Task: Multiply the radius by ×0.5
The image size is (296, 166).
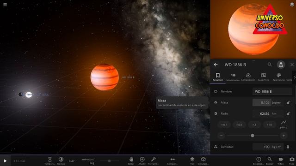Action: 239,125
